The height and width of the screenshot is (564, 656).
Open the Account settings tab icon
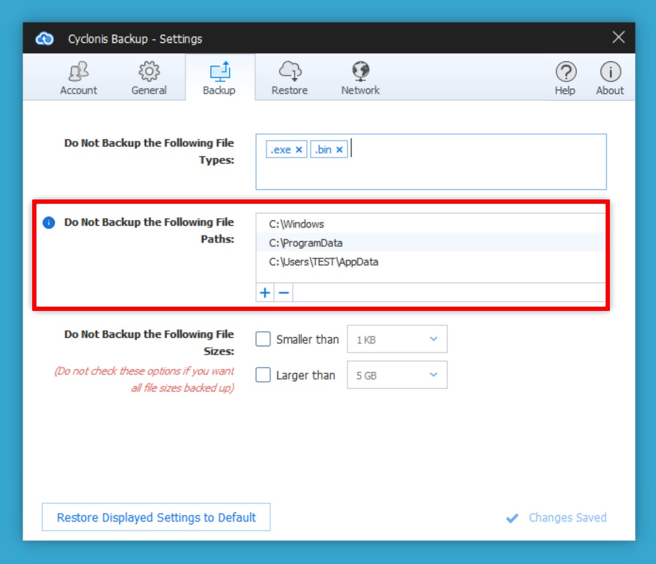click(78, 71)
